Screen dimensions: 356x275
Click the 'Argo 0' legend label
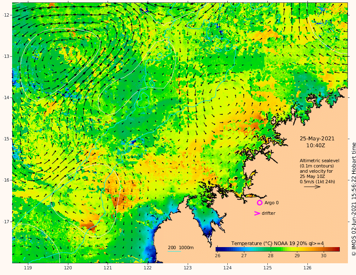271,203
